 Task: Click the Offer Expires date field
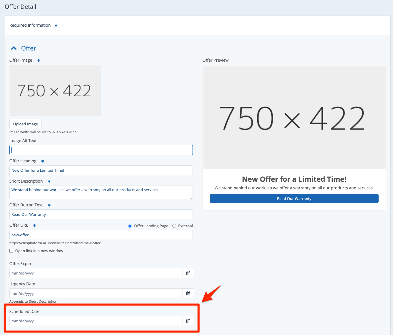[x=96, y=273]
